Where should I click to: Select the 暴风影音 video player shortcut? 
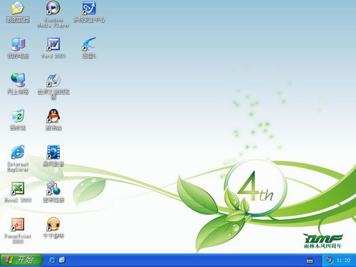pos(53,156)
